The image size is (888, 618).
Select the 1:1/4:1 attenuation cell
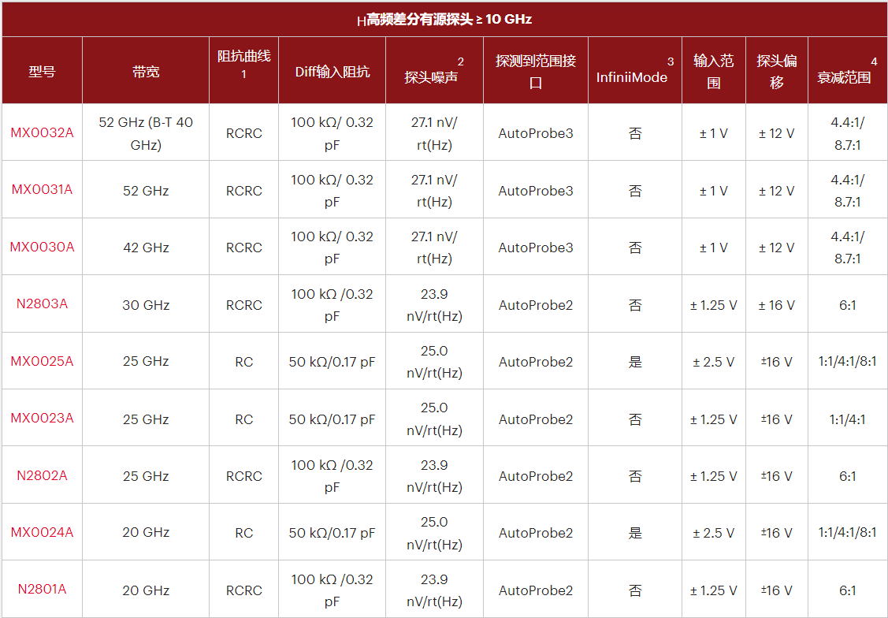pyautogui.click(x=847, y=419)
